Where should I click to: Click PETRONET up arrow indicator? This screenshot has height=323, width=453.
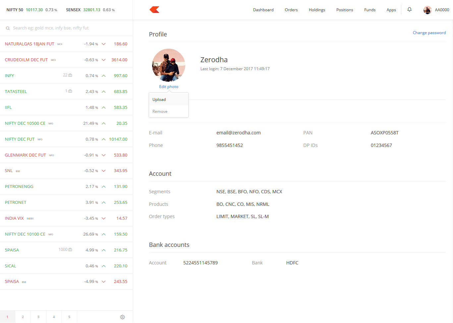(104, 203)
